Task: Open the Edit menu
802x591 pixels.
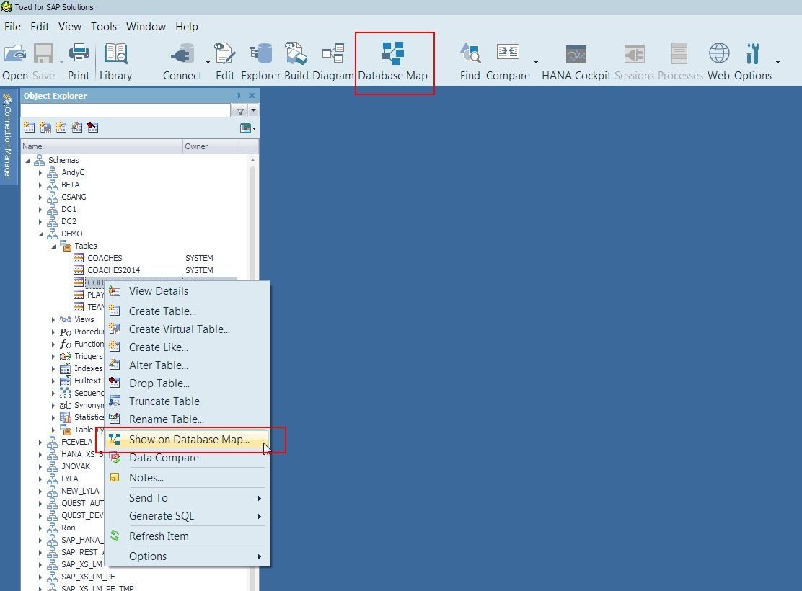Action: pos(40,27)
